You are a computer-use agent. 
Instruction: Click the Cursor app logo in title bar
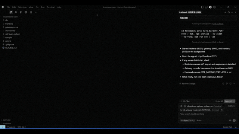[x=3, y=7]
